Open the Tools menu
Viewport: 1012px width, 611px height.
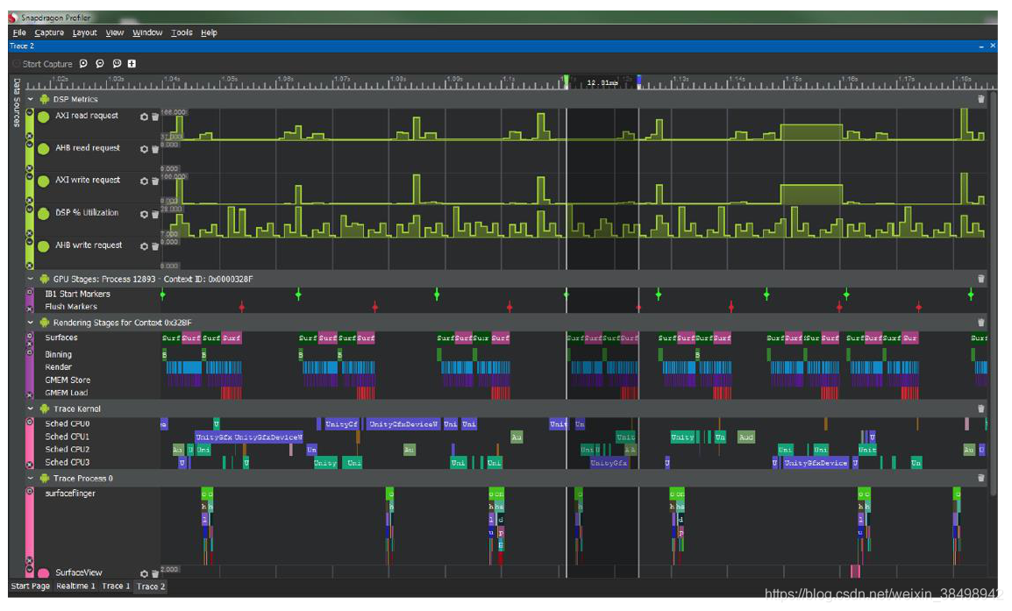pos(182,32)
